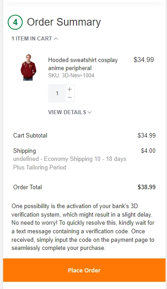The height and width of the screenshot is (289, 167).
Task: Click the Cart Subtotal label
Action: 30,135
